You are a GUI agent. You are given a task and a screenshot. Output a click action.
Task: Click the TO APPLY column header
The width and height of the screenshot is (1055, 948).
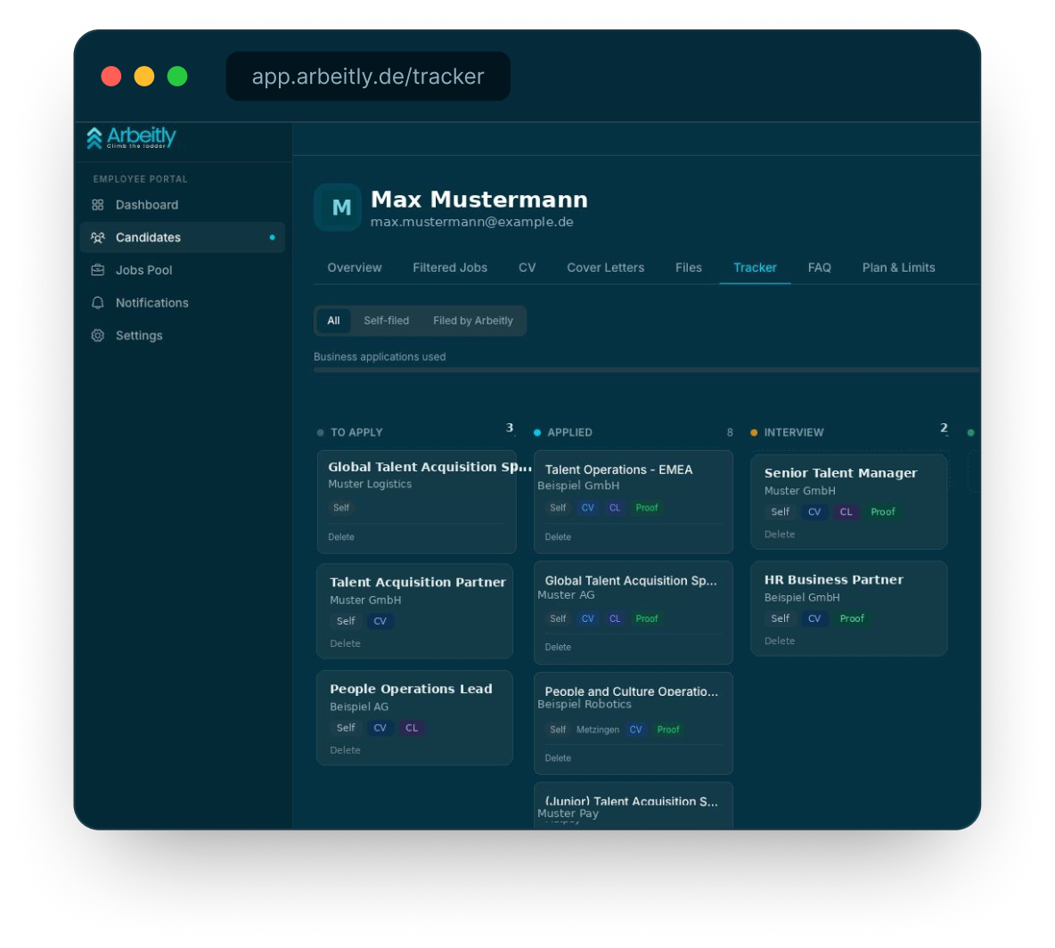point(356,433)
